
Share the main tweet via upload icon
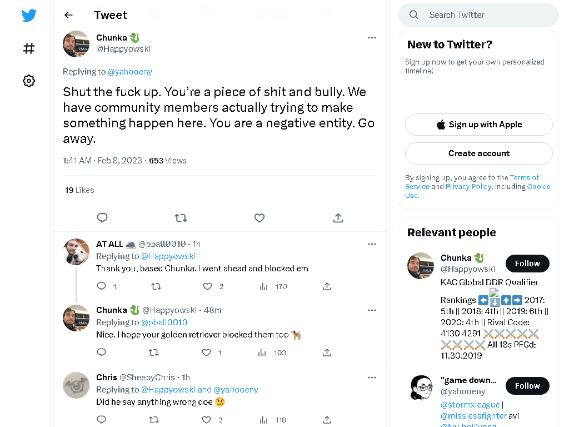(338, 218)
